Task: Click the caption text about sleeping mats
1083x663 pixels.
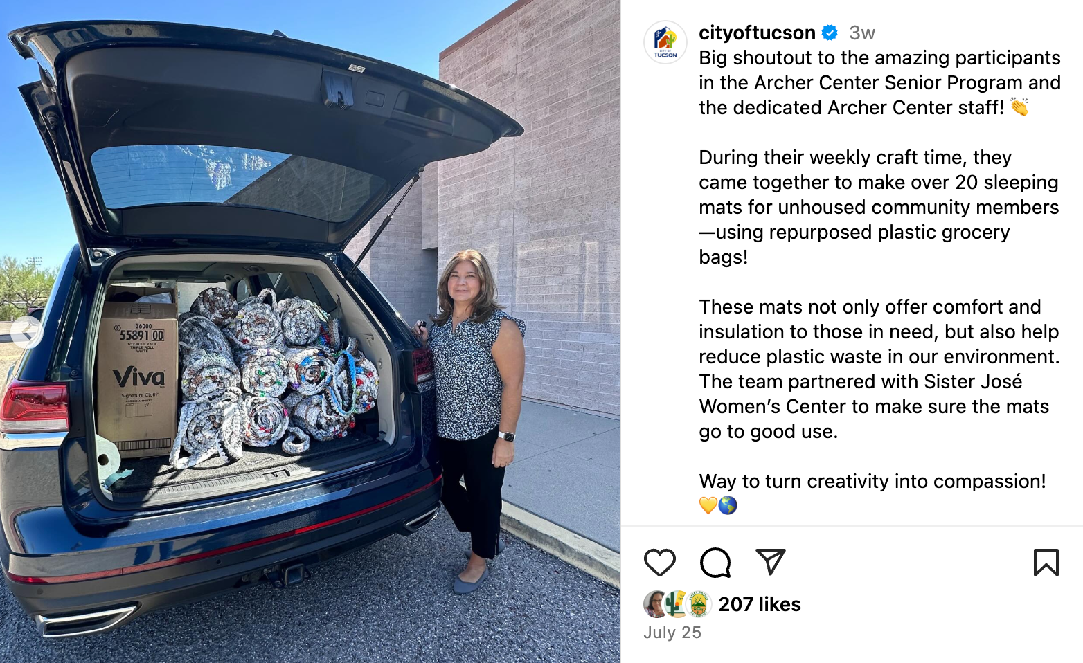Action: (x=879, y=207)
